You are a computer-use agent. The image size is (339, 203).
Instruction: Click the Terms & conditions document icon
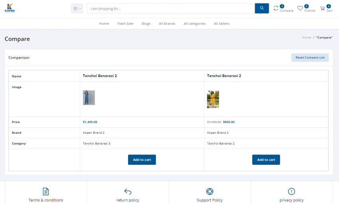(46, 191)
